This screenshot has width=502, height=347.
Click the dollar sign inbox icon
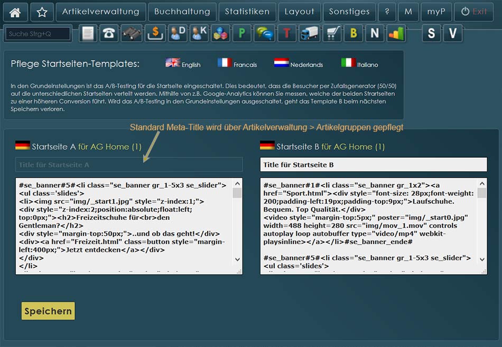pos(155,33)
